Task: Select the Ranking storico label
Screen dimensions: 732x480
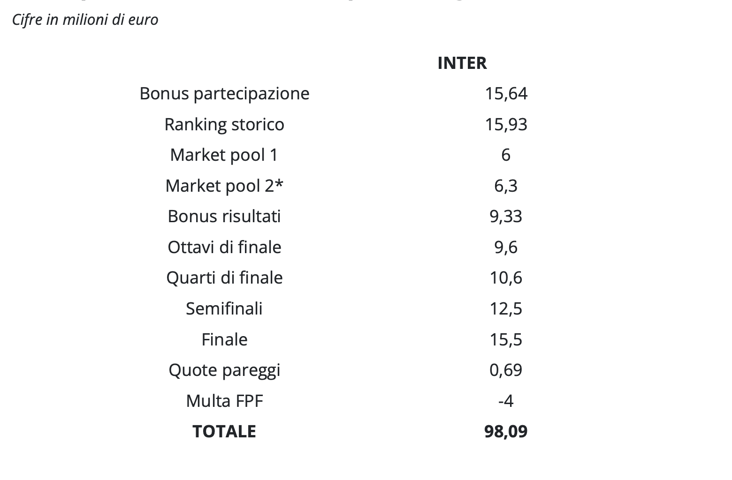Action: pyautogui.click(x=224, y=125)
